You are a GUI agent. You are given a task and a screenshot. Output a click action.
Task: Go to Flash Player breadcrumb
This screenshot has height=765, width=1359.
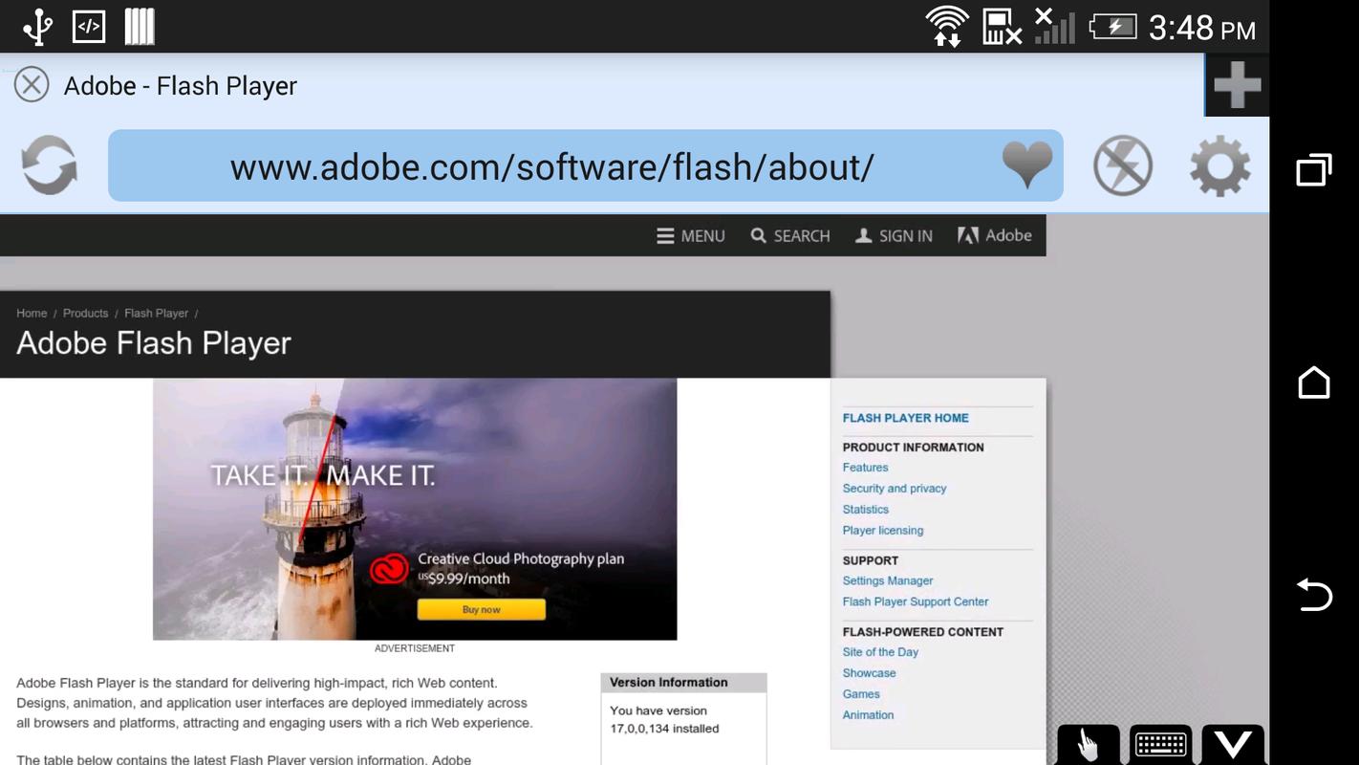click(x=156, y=314)
